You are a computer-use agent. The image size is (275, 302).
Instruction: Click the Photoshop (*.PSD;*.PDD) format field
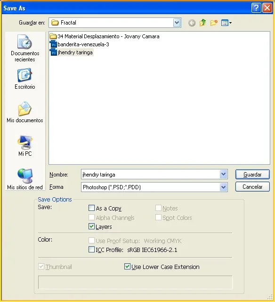point(151,187)
